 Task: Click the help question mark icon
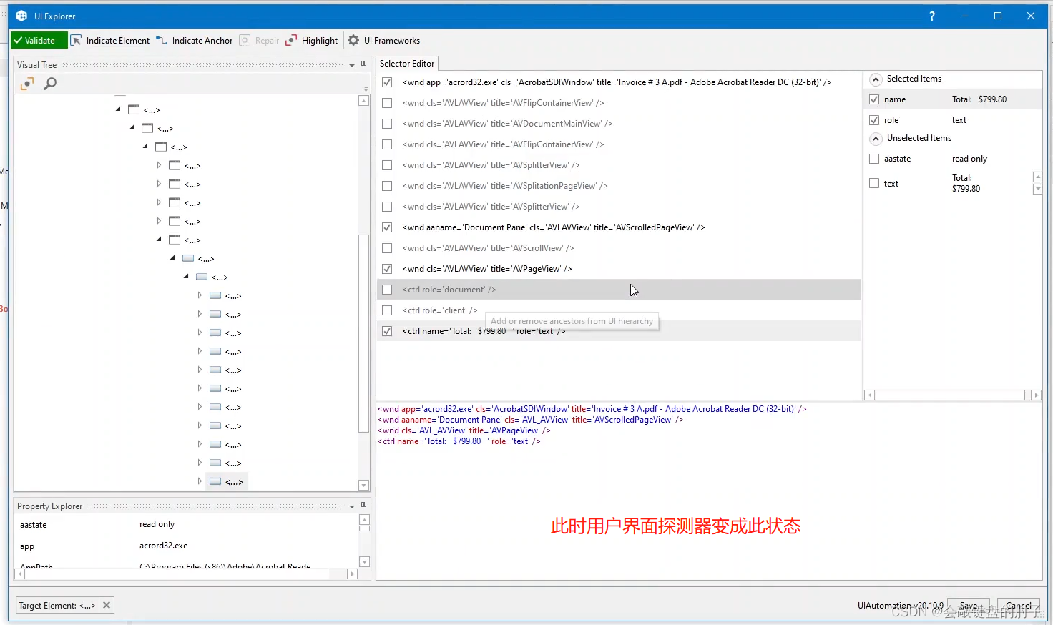pyautogui.click(x=931, y=16)
